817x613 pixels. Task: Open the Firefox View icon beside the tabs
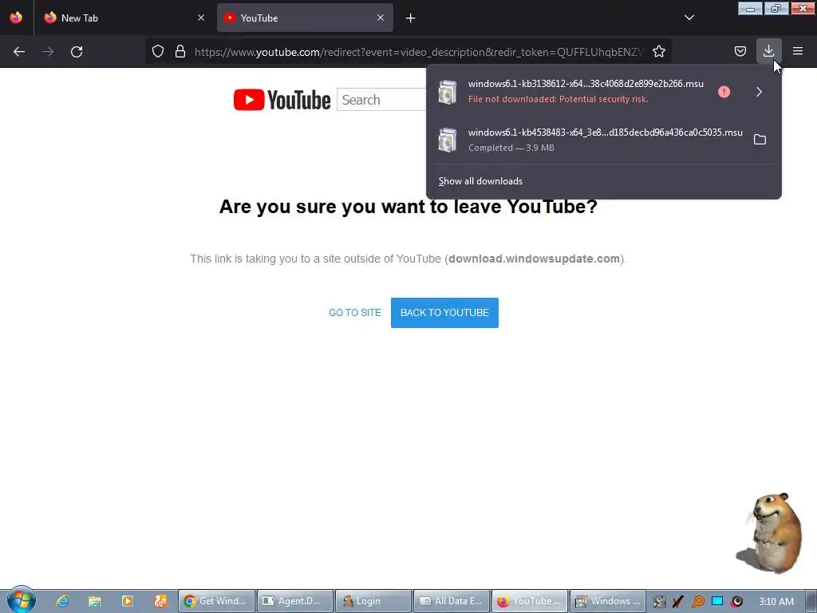[16, 18]
